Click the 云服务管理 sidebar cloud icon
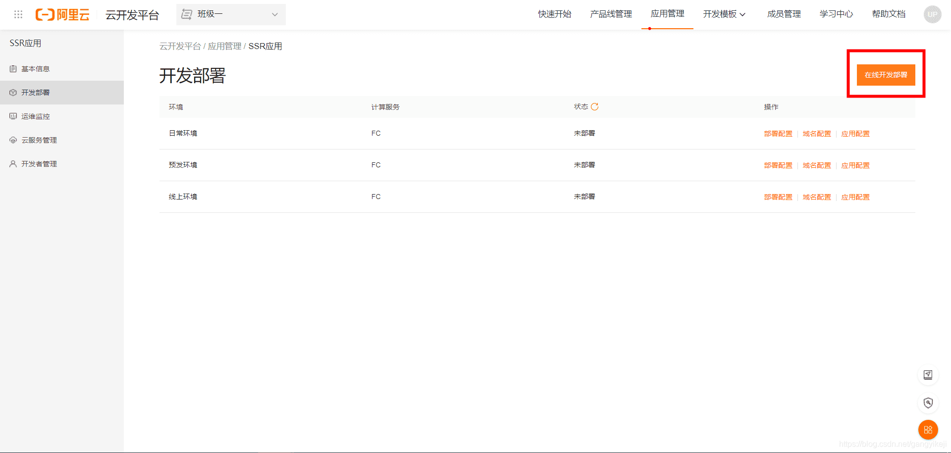Screen dimensions: 951x453 pyautogui.click(x=13, y=140)
